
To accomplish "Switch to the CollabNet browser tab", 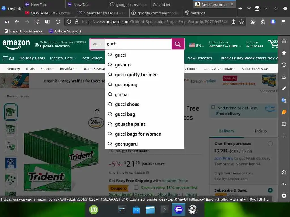I will 172,5.
